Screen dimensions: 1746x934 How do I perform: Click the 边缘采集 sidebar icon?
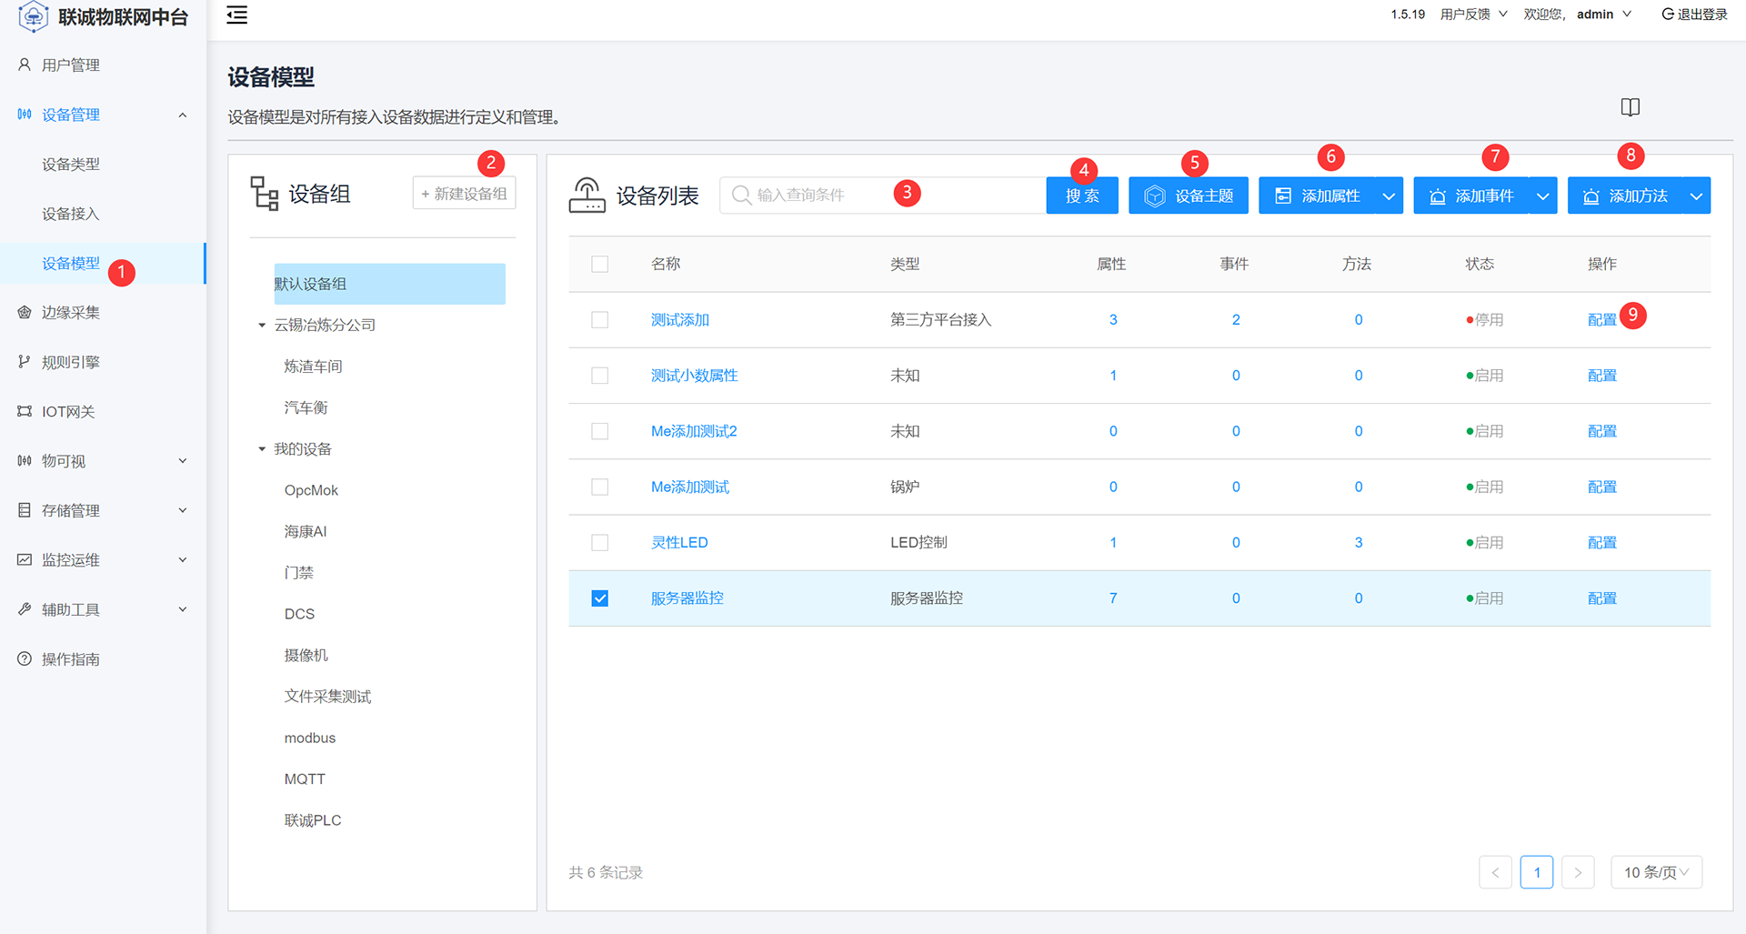coord(25,312)
